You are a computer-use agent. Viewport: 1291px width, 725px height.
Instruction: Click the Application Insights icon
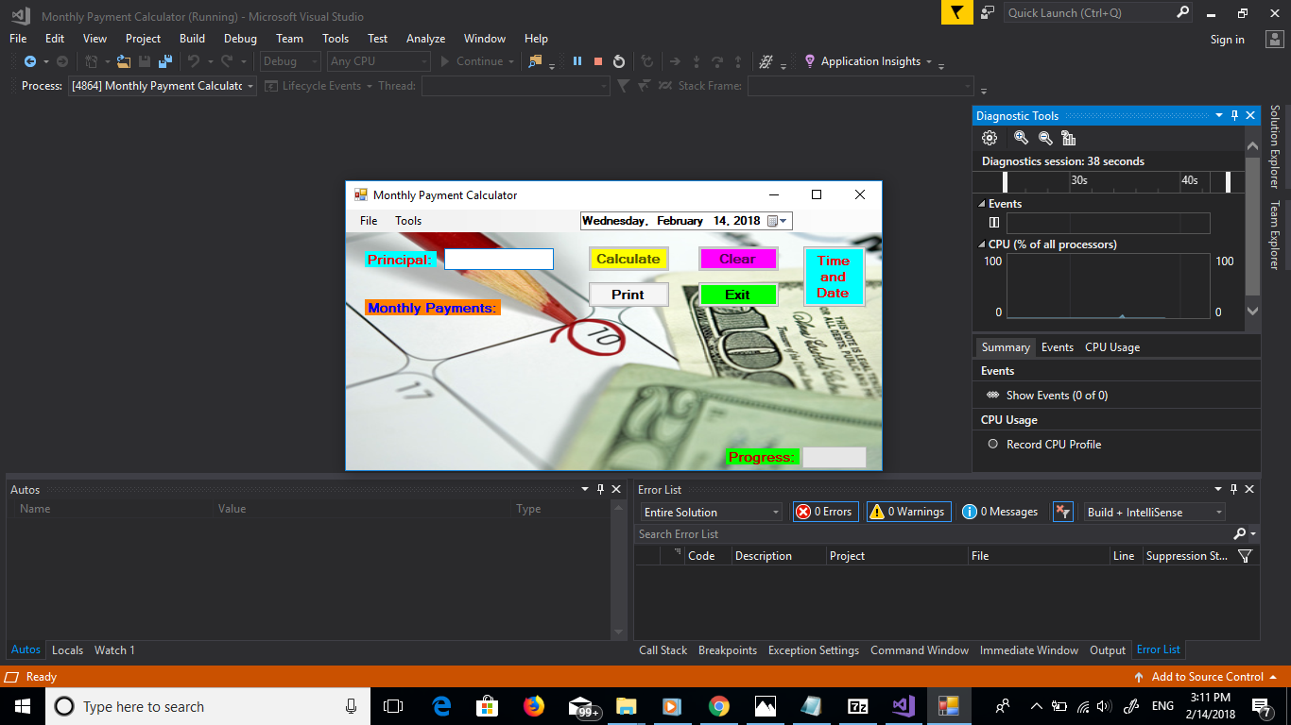click(809, 60)
